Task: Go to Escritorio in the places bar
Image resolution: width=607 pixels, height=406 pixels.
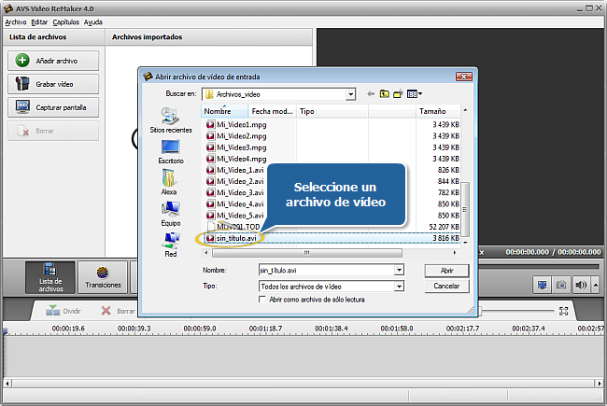Action: point(170,151)
